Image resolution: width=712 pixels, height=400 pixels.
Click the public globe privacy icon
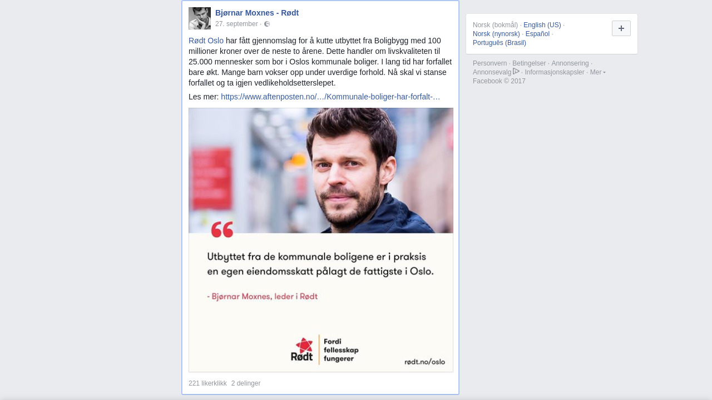click(x=267, y=24)
